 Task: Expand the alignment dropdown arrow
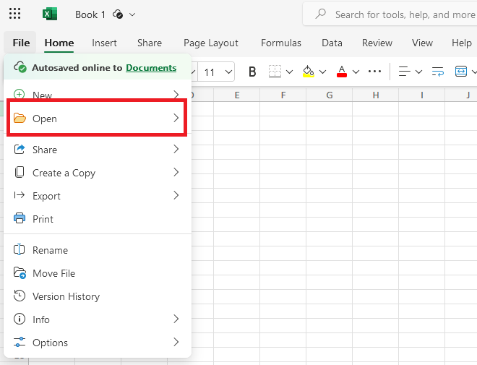[418, 72]
